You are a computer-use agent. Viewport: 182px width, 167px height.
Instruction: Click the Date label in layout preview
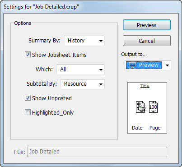(137, 128)
